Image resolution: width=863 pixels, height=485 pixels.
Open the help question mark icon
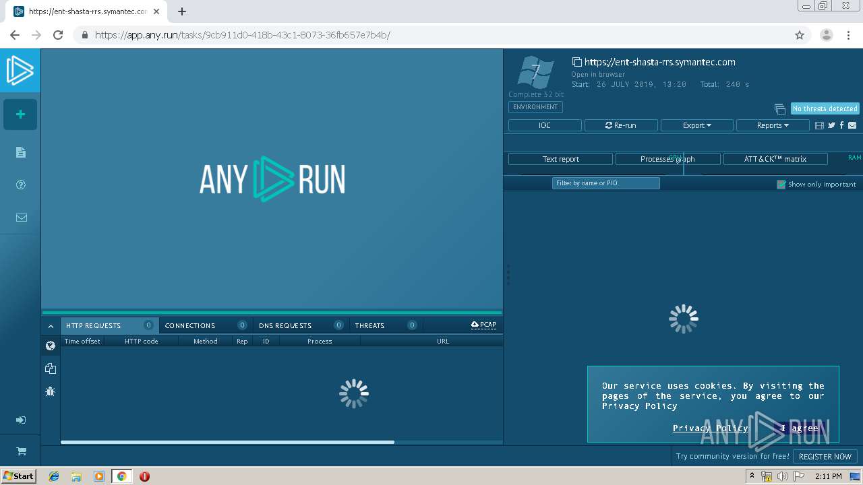[x=21, y=185]
